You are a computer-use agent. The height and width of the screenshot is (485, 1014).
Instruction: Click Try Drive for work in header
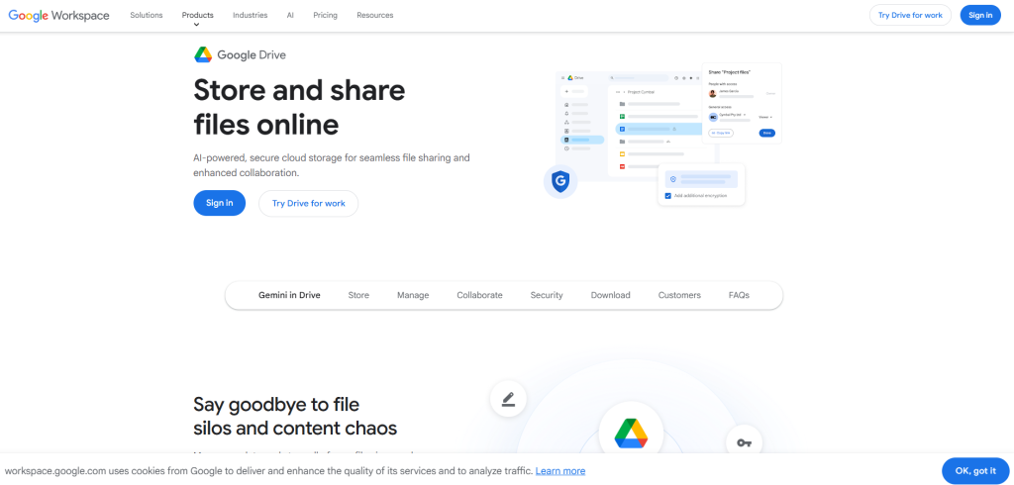(x=911, y=16)
